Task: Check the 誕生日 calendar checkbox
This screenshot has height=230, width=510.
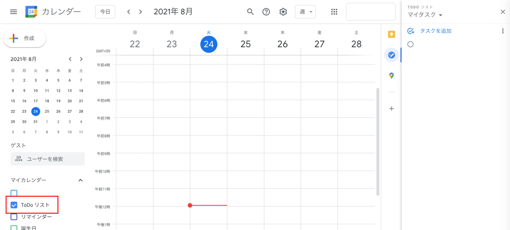Action: click(x=14, y=228)
